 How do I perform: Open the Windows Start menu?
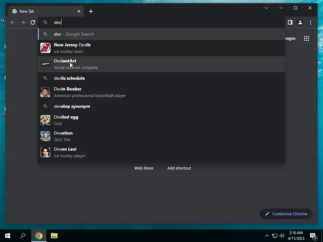pos(8,236)
